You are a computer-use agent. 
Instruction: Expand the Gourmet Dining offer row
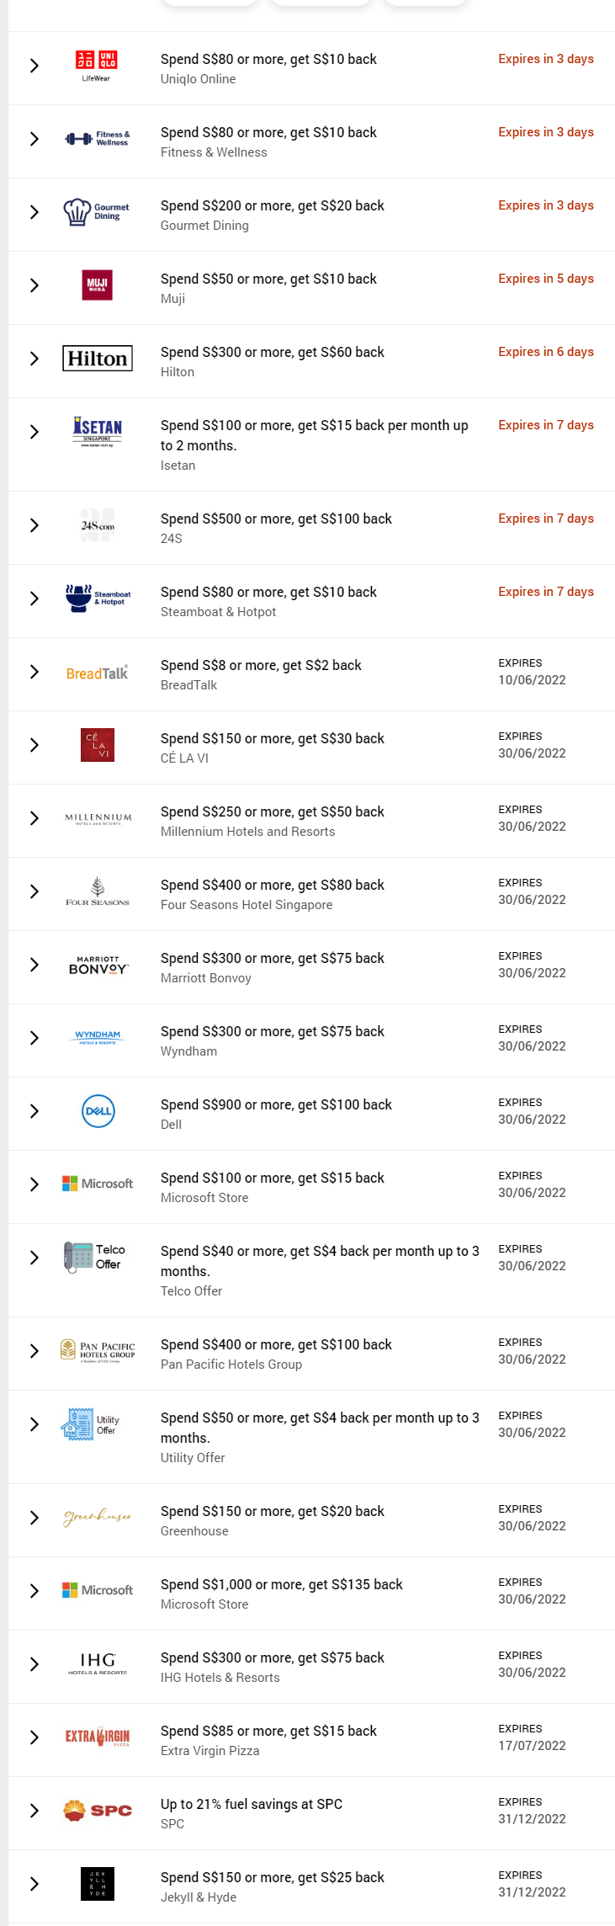[x=34, y=212]
